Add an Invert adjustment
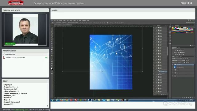This screenshot has width=197, height=111. click(175, 54)
